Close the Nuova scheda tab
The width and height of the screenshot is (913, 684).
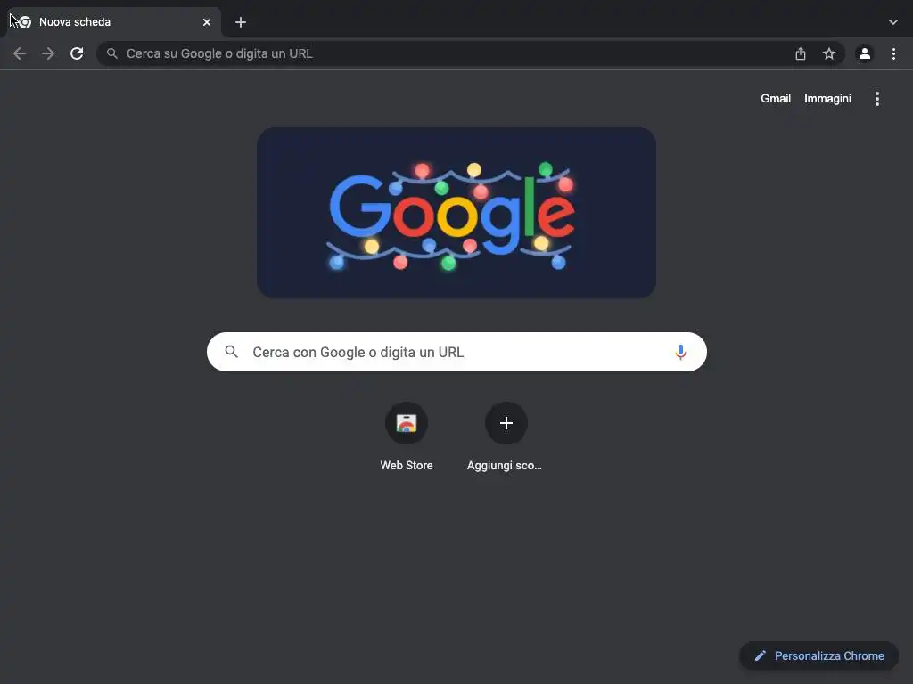click(207, 22)
